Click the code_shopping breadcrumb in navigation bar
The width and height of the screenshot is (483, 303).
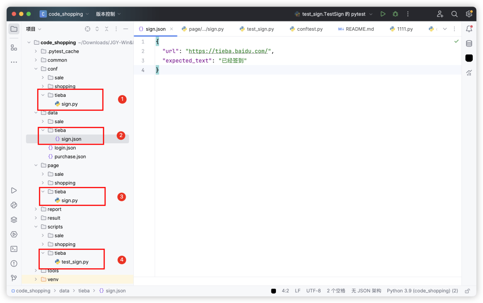(x=31, y=291)
